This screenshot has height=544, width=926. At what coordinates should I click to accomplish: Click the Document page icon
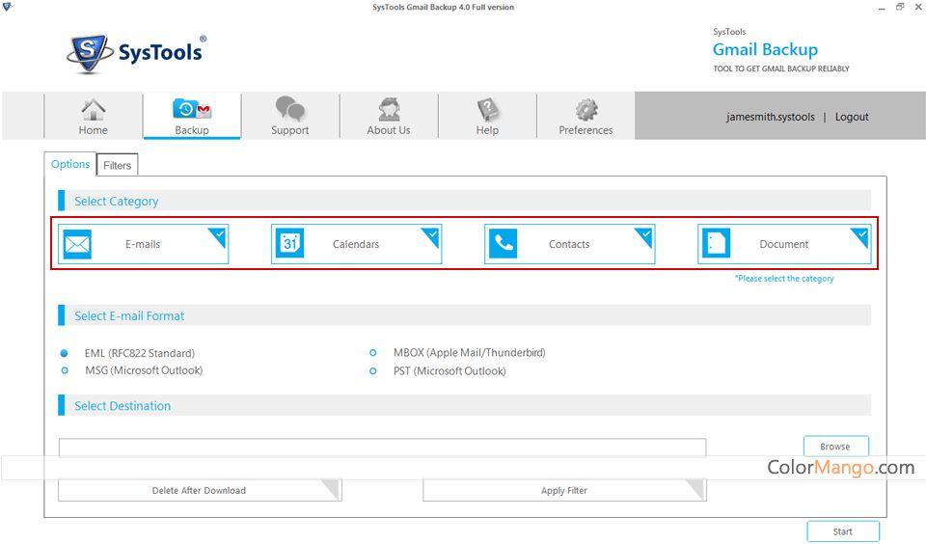click(x=717, y=243)
